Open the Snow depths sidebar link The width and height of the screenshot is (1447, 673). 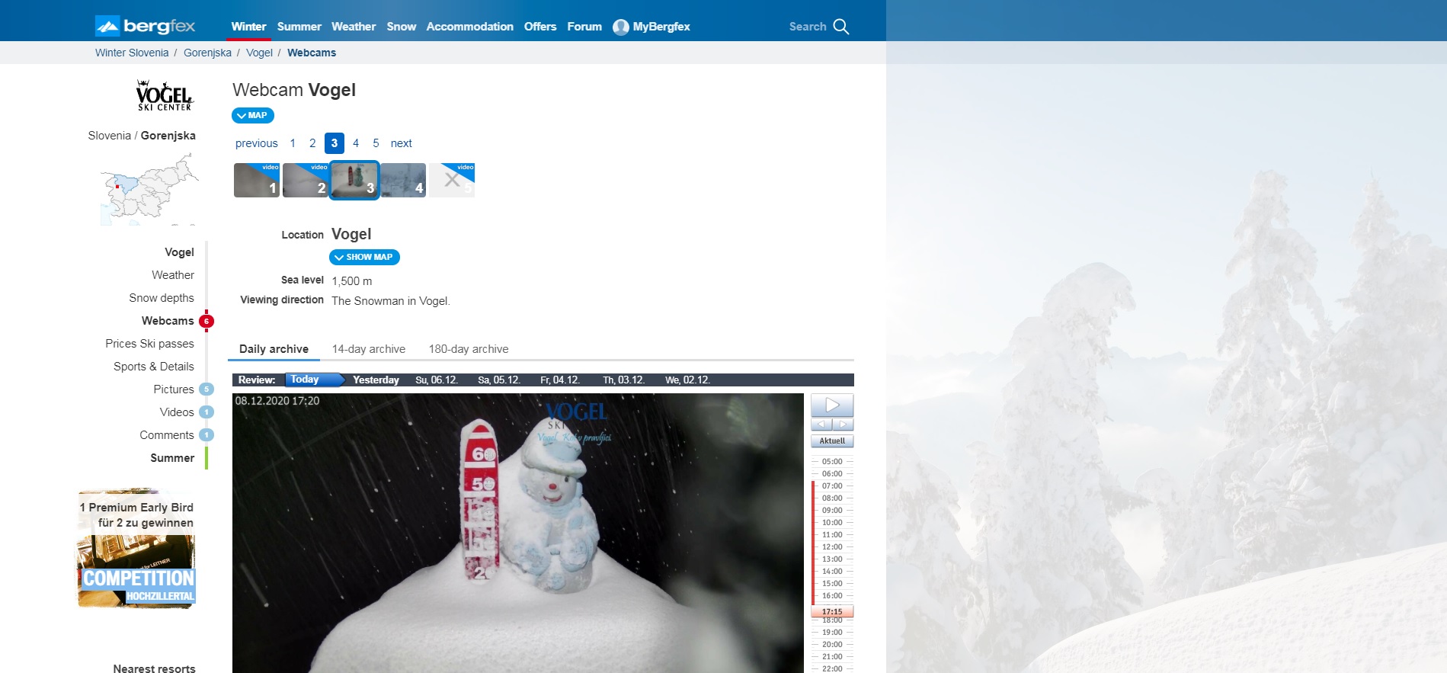point(161,298)
